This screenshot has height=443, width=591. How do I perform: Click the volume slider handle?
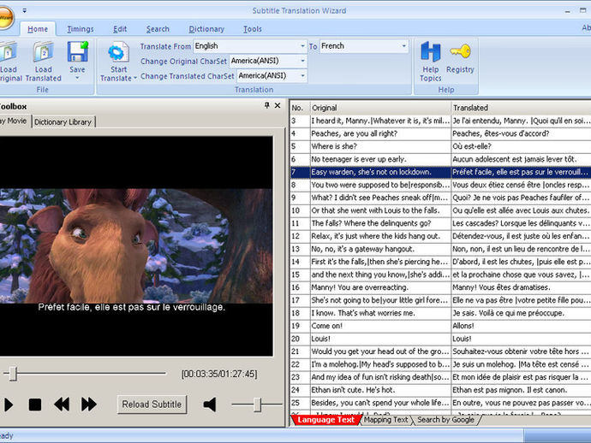point(258,405)
